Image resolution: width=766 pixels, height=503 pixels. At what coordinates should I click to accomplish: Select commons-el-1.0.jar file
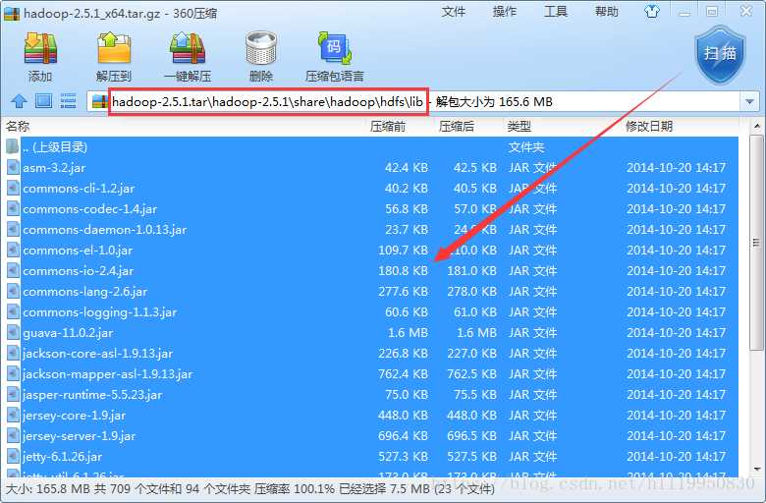[372, 251]
